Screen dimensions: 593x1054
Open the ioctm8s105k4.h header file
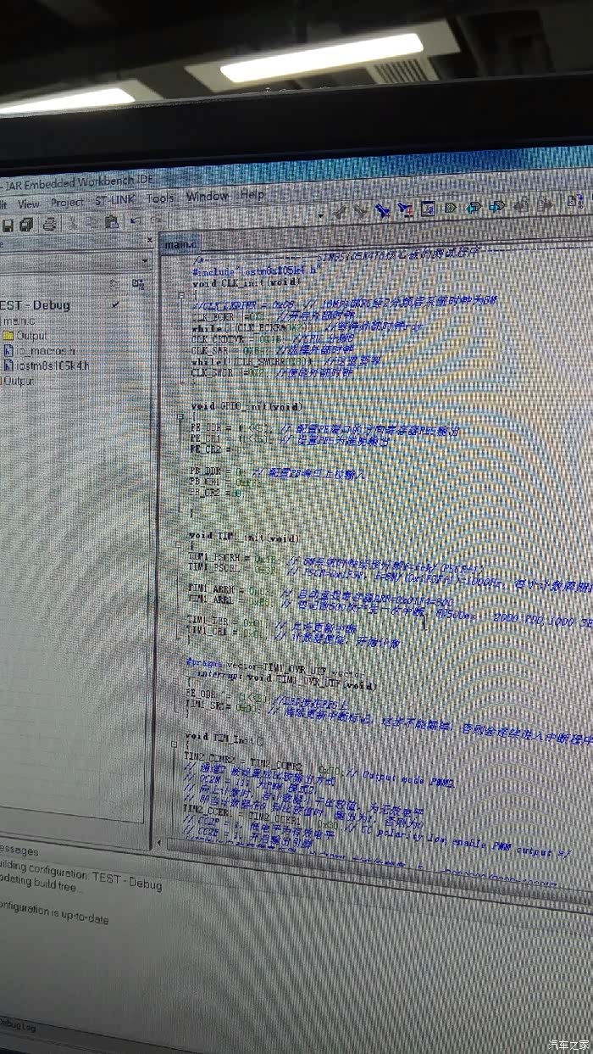(x=52, y=365)
